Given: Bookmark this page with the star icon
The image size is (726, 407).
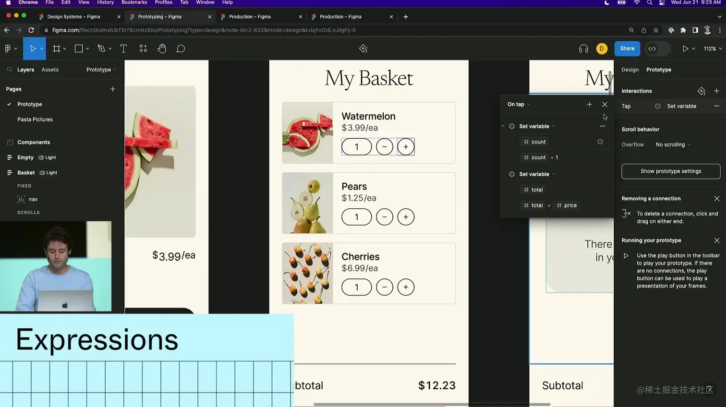Looking at the screenshot, I should tap(656, 30).
